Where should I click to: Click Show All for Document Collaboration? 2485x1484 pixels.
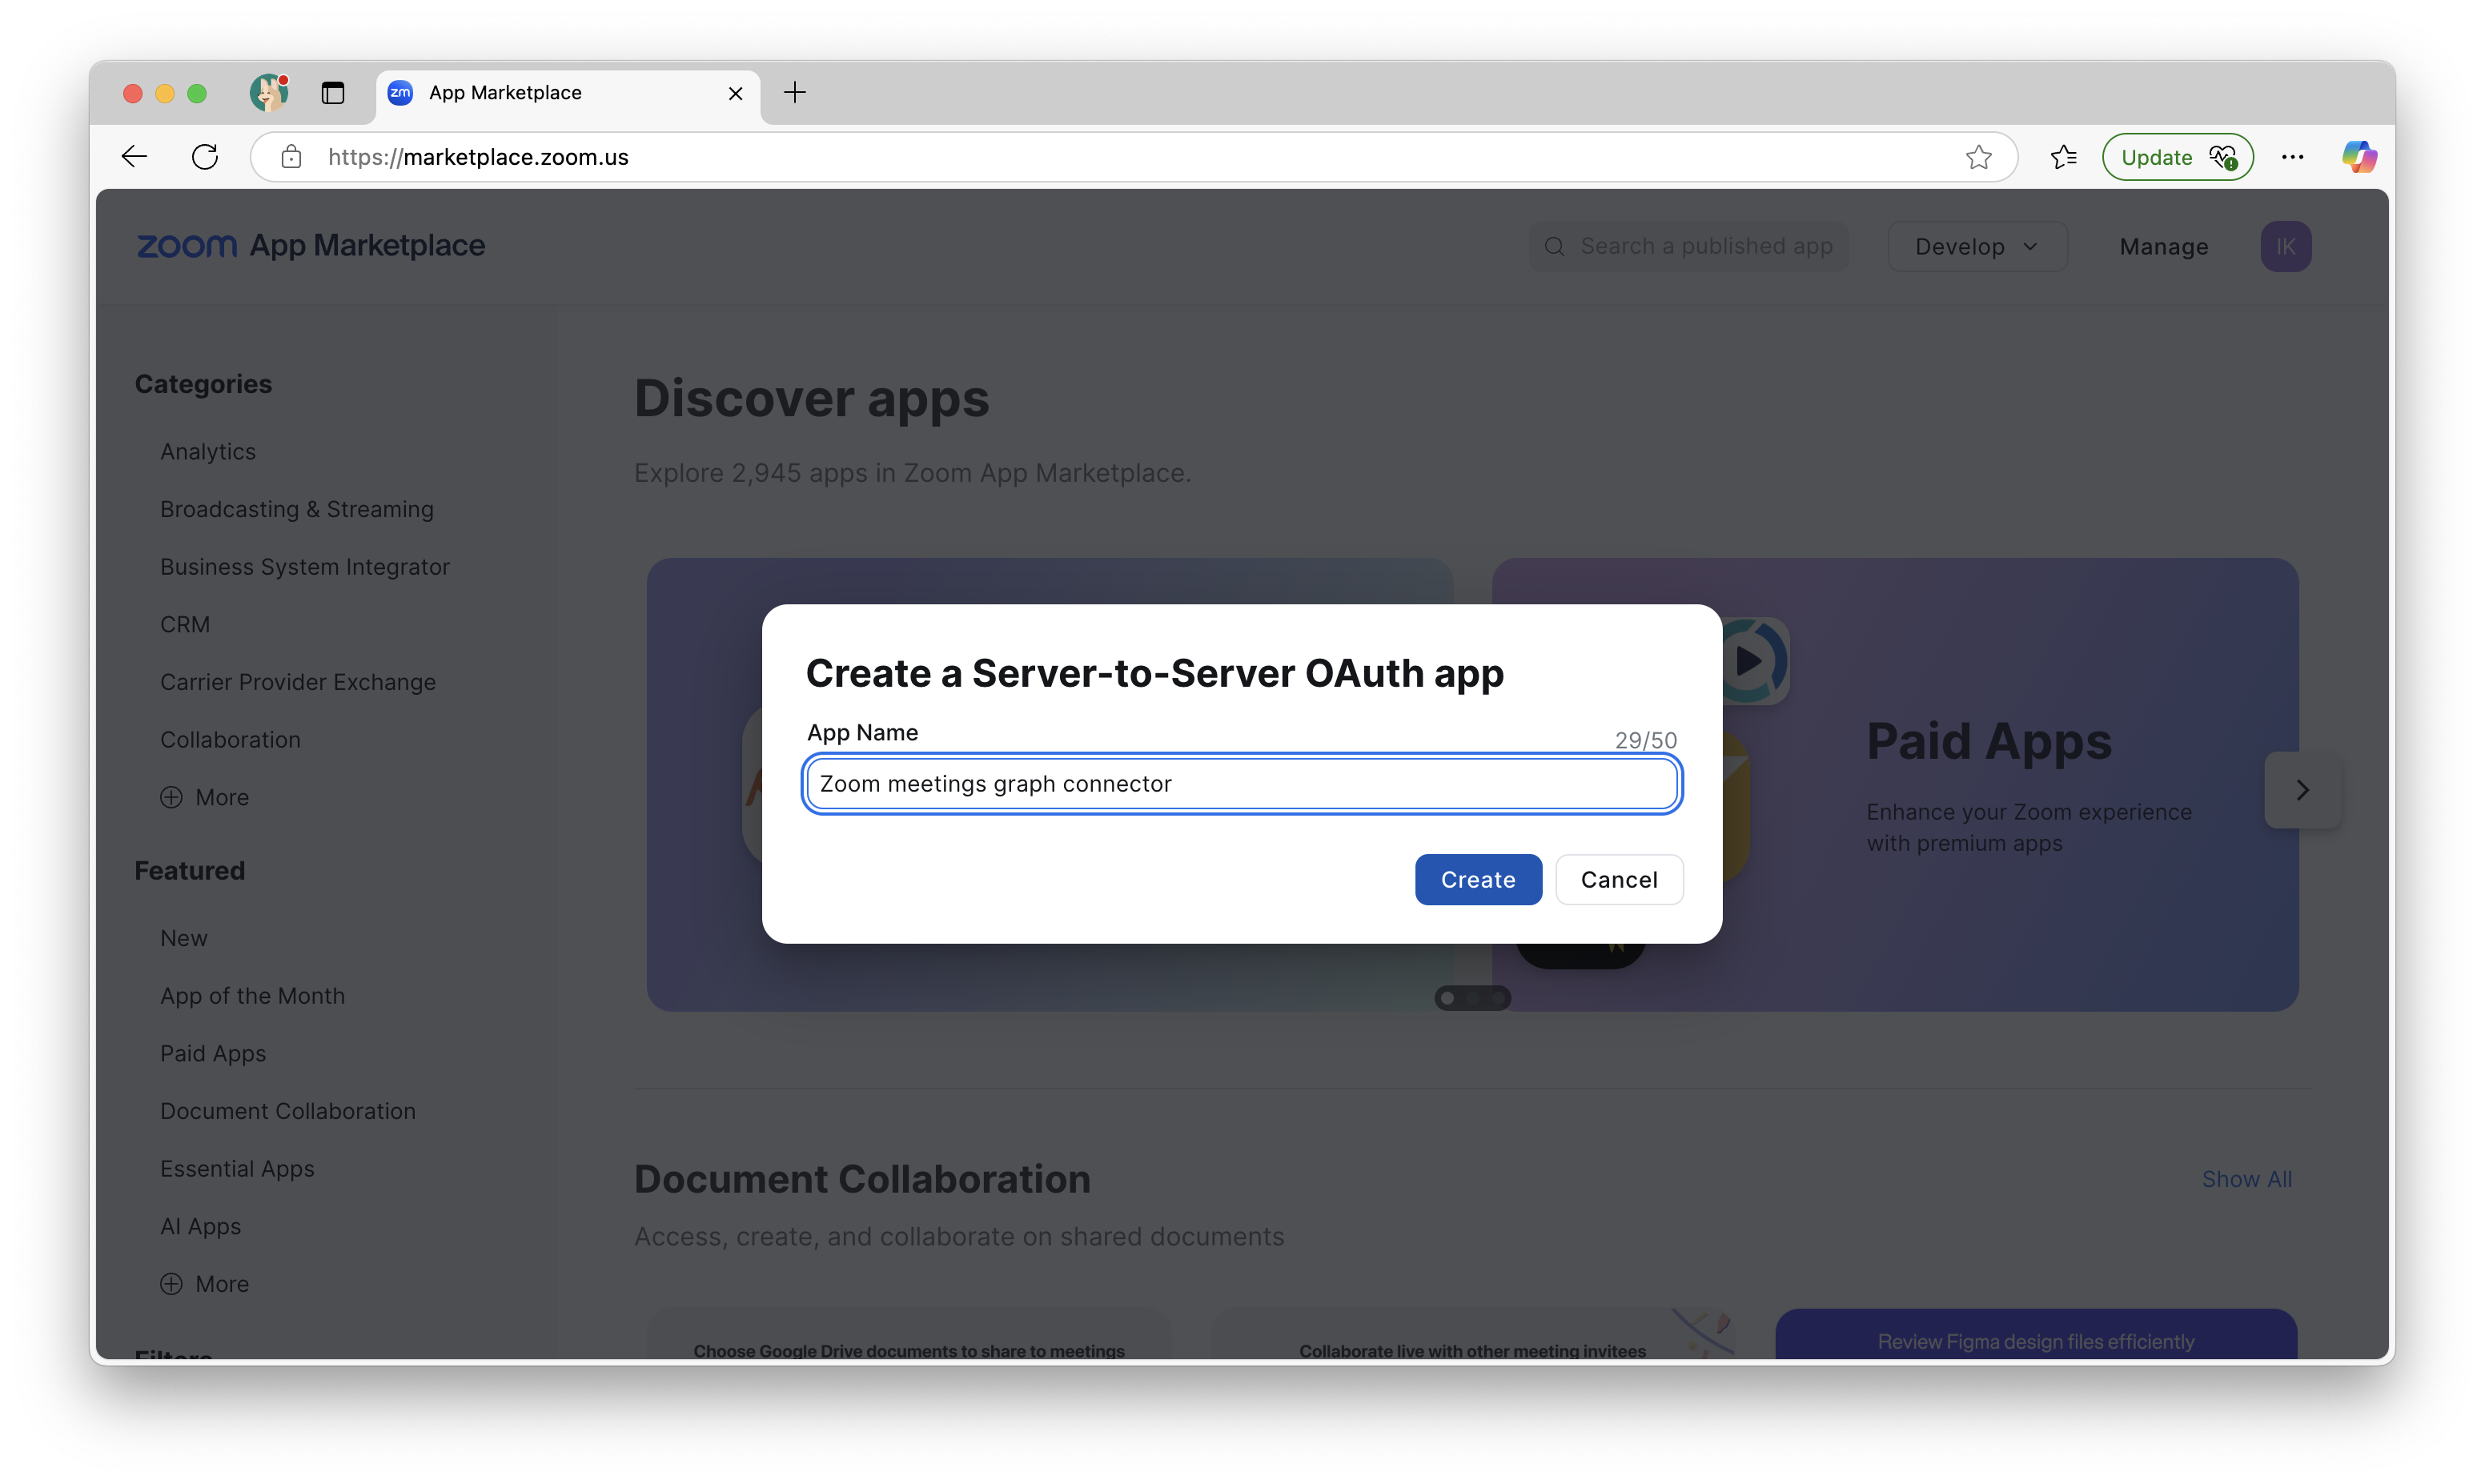(x=2246, y=1179)
